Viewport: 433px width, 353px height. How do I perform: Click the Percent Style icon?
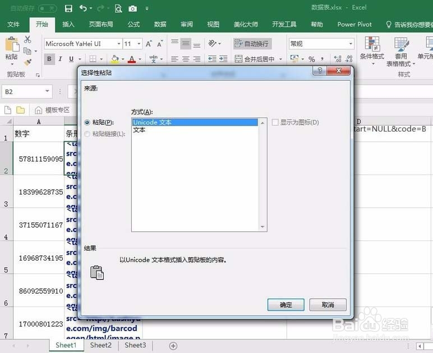click(312, 59)
